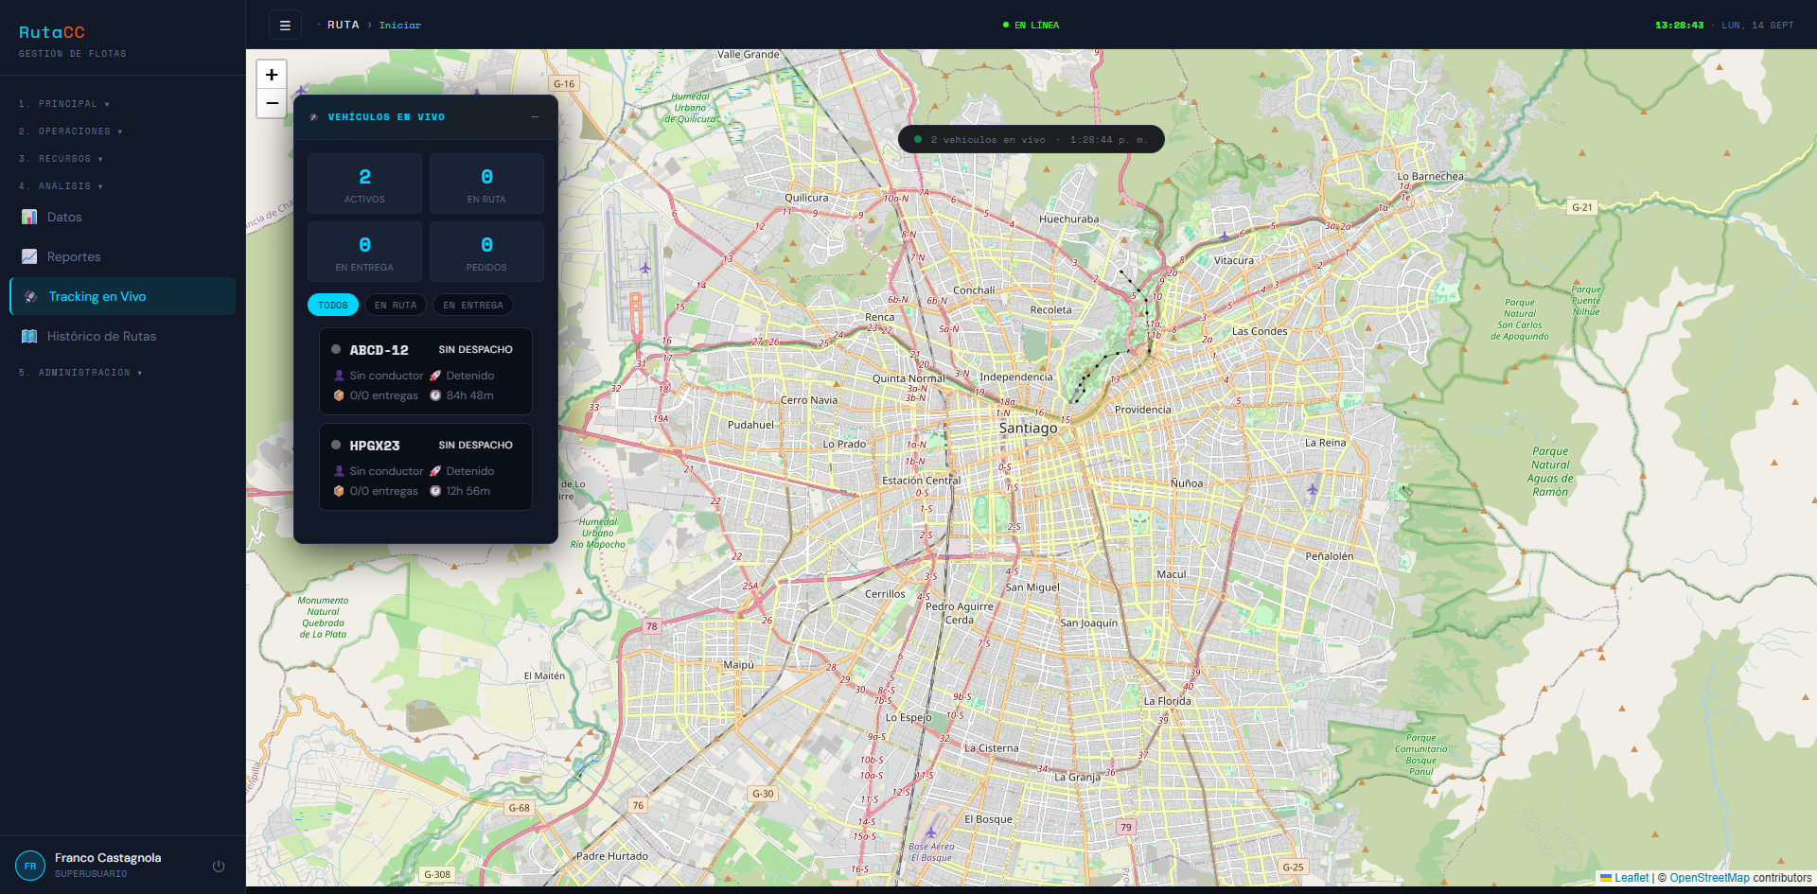The image size is (1817, 894).
Task: Select the EN RUTA filter chip
Action: click(396, 305)
